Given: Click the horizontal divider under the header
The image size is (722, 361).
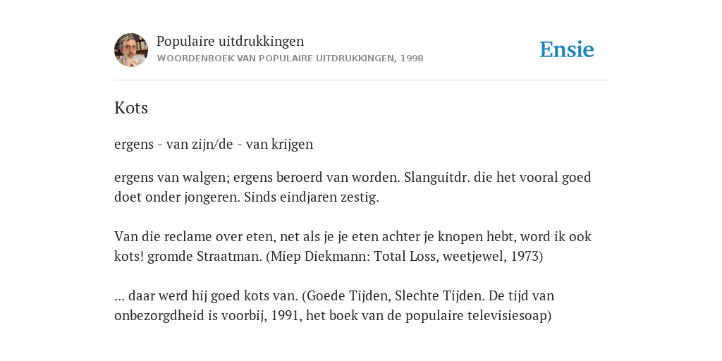Looking at the screenshot, I should tap(361, 80).
